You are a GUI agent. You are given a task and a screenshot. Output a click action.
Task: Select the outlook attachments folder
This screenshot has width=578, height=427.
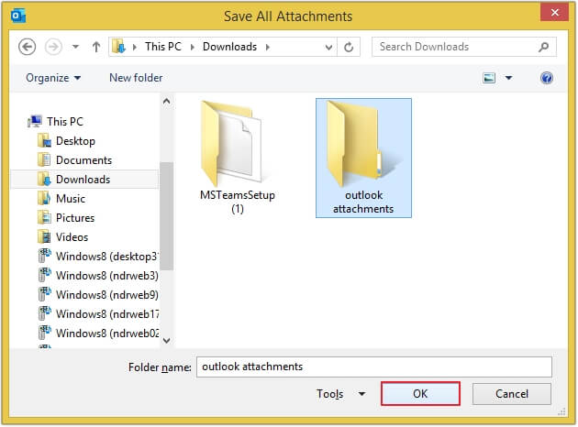point(363,158)
